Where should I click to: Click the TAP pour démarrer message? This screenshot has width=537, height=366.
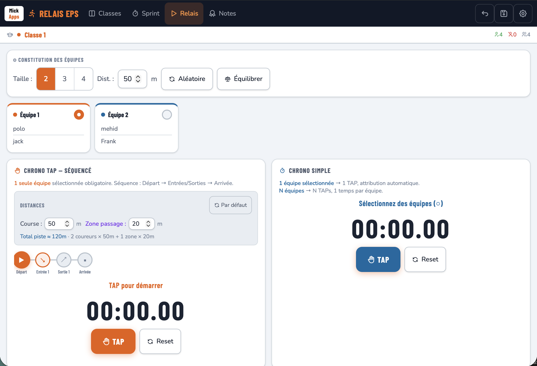(136, 286)
